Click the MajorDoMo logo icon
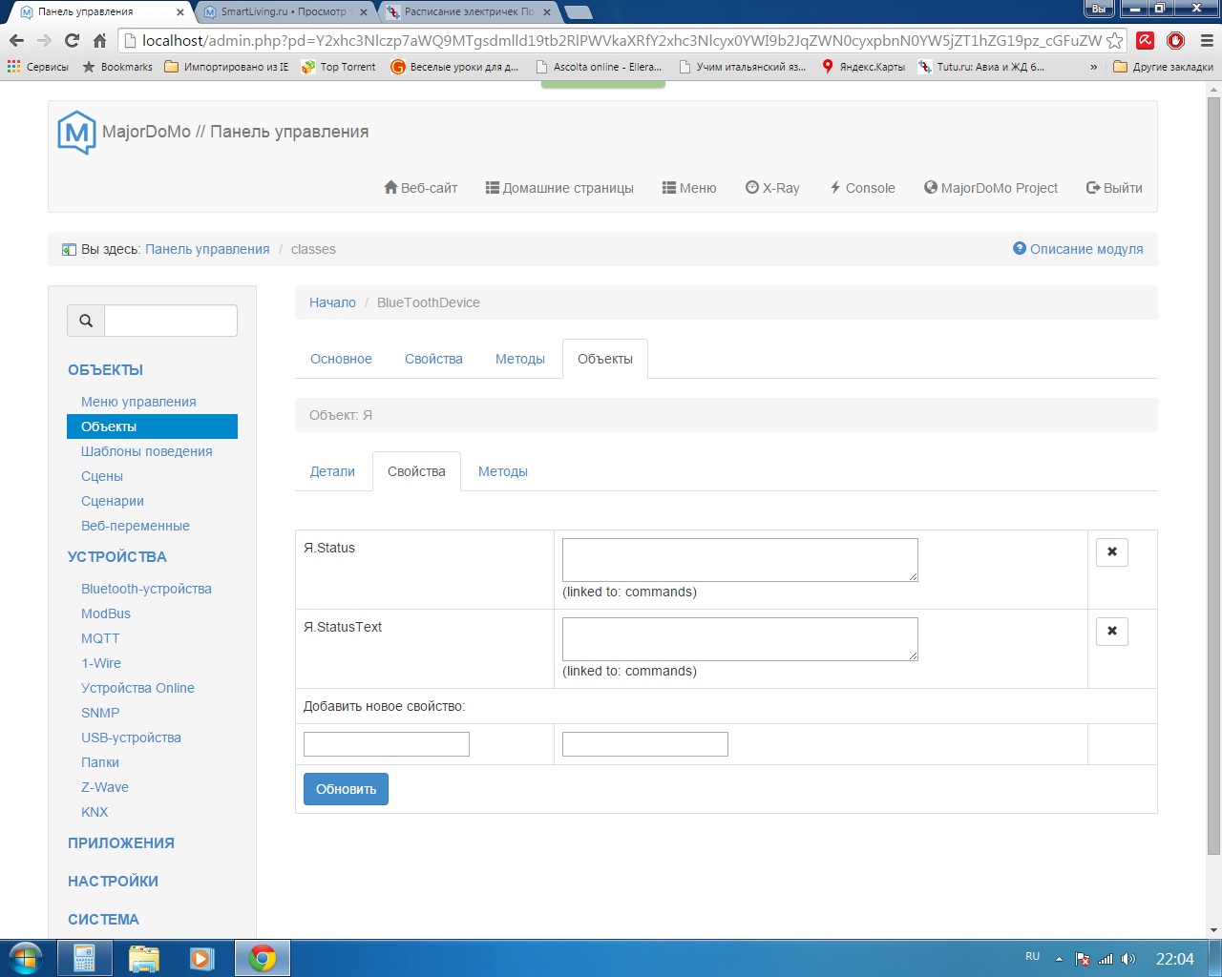 point(76,133)
